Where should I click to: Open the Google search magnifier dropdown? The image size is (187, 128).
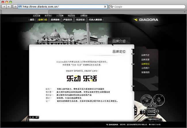pyautogui.click(x=112, y=7)
